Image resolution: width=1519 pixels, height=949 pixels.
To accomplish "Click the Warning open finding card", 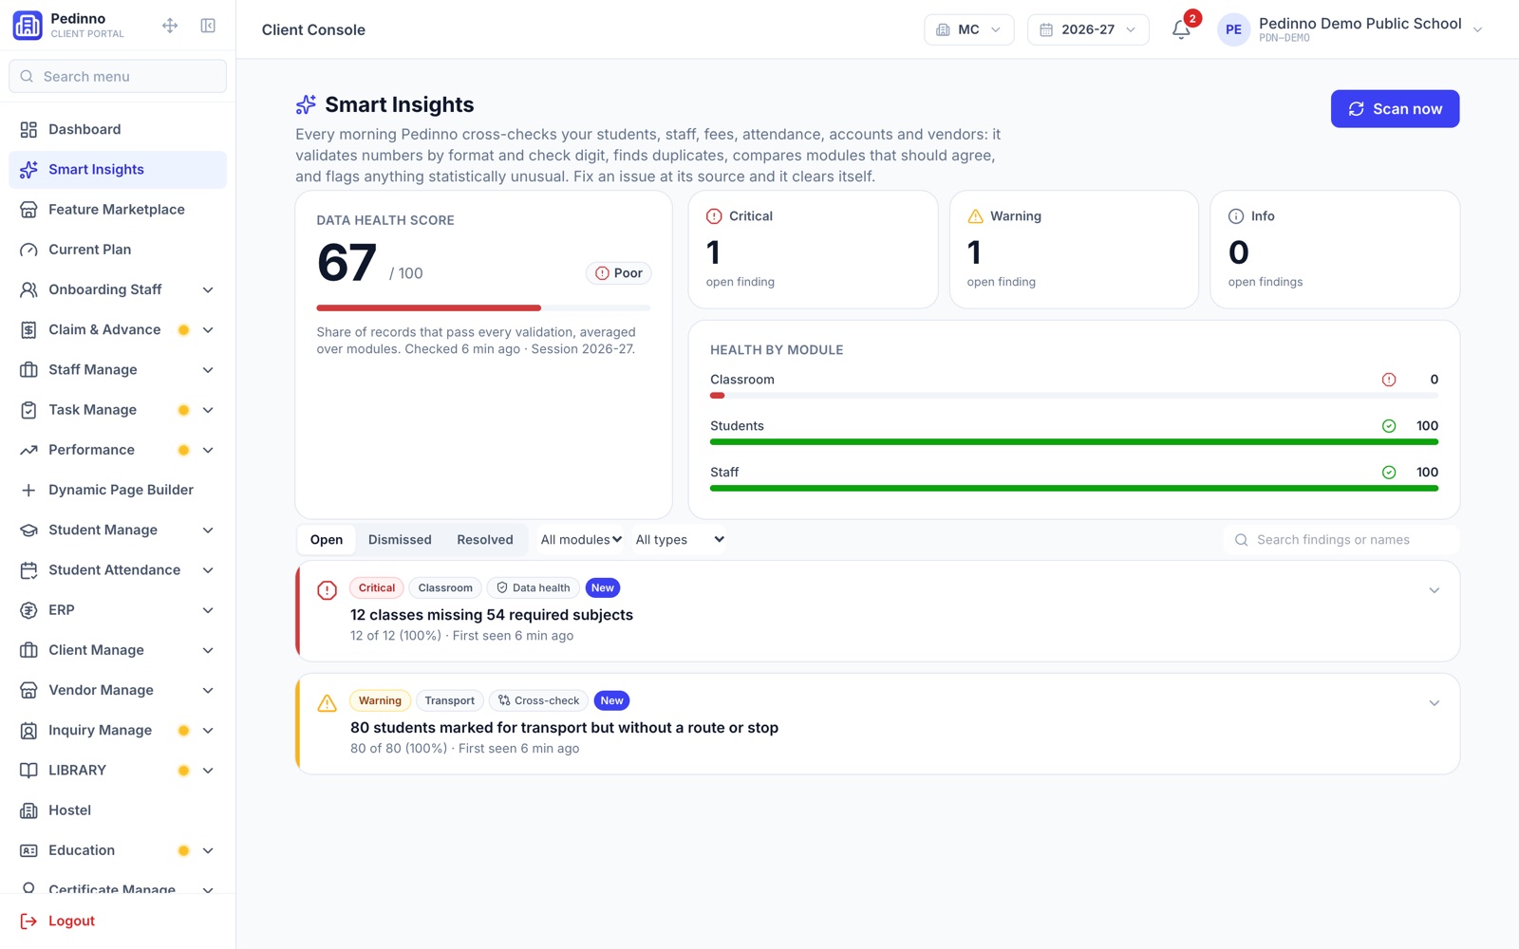I will (x=1074, y=250).
